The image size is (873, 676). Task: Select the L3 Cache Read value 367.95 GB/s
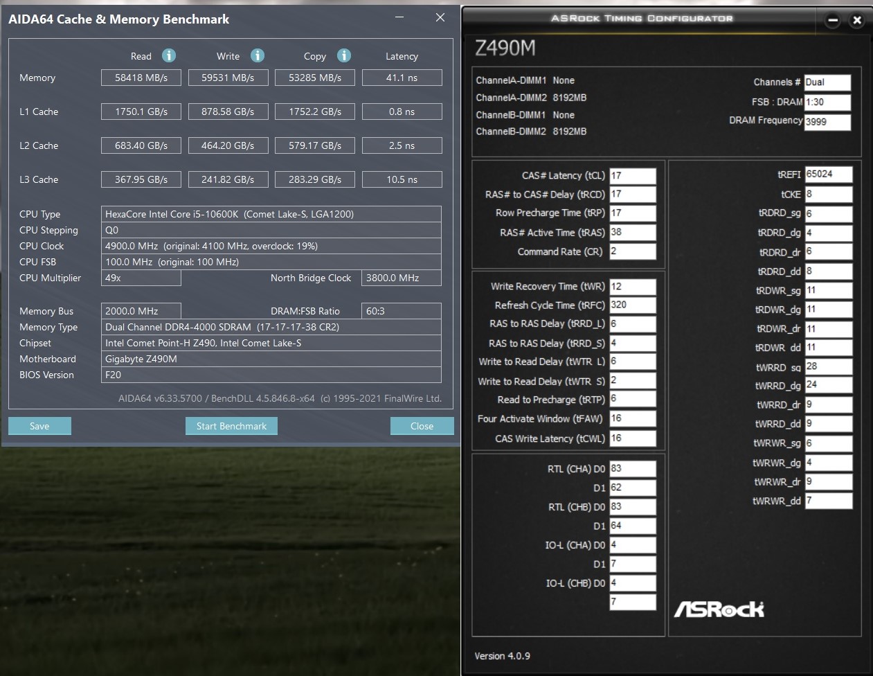141,179
